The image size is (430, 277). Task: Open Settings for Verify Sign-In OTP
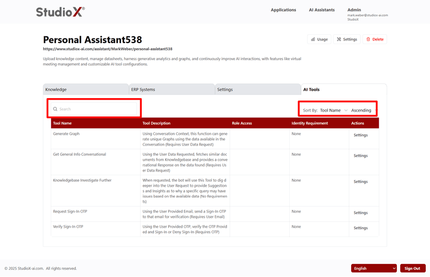[360, 228]
